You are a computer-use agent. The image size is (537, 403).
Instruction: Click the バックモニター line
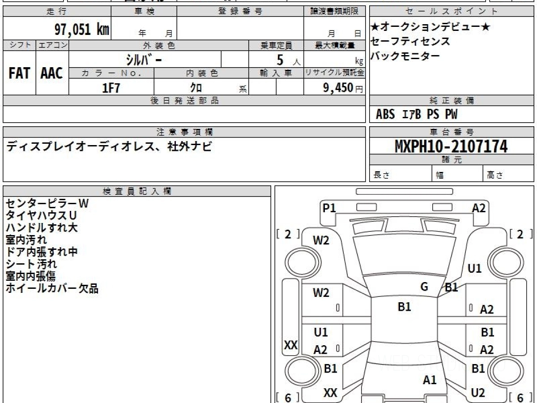point(405,56)
